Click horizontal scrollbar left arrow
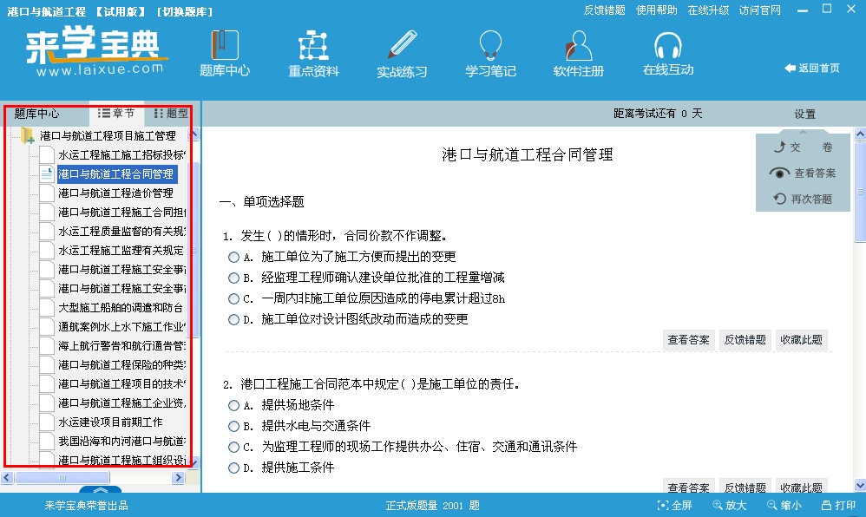Image resolution: width=866 pixels, height=517 pixels. (7, 477)
